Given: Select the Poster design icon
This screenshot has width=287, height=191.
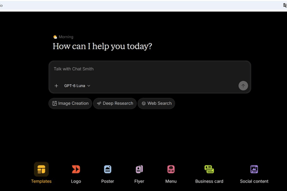Looking at the screenshot, I should click(107, 169).
